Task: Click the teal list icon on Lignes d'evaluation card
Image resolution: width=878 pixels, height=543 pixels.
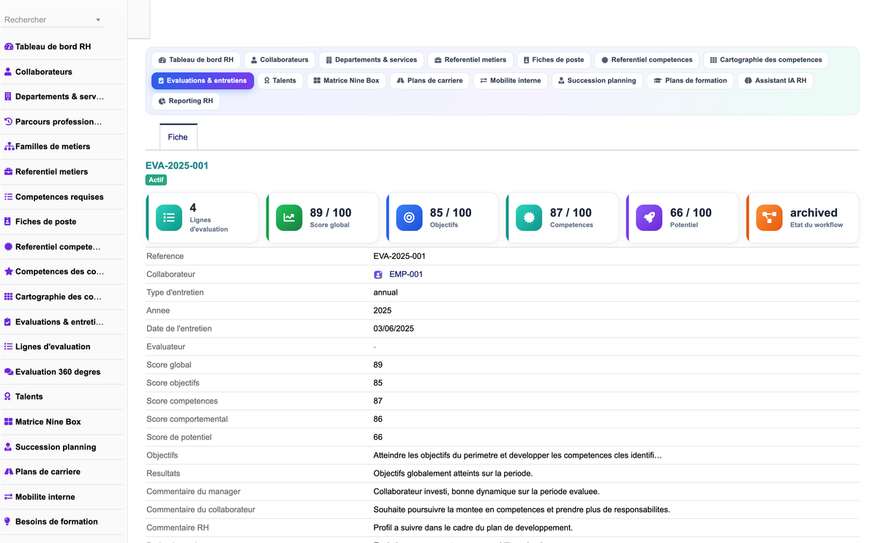Action: click(169, 218)
